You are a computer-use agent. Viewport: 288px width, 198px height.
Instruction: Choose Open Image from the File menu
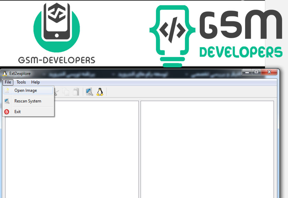pos(28,90)
